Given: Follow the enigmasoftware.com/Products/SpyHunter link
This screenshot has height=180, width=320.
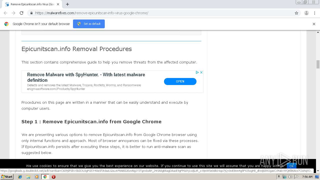Looking at the screenshot, I should 56,89.
